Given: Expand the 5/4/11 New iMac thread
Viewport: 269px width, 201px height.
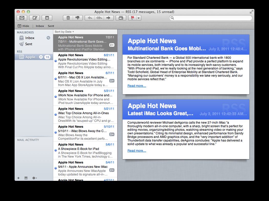Looking at the screenshot, I should tap(112, 170).
